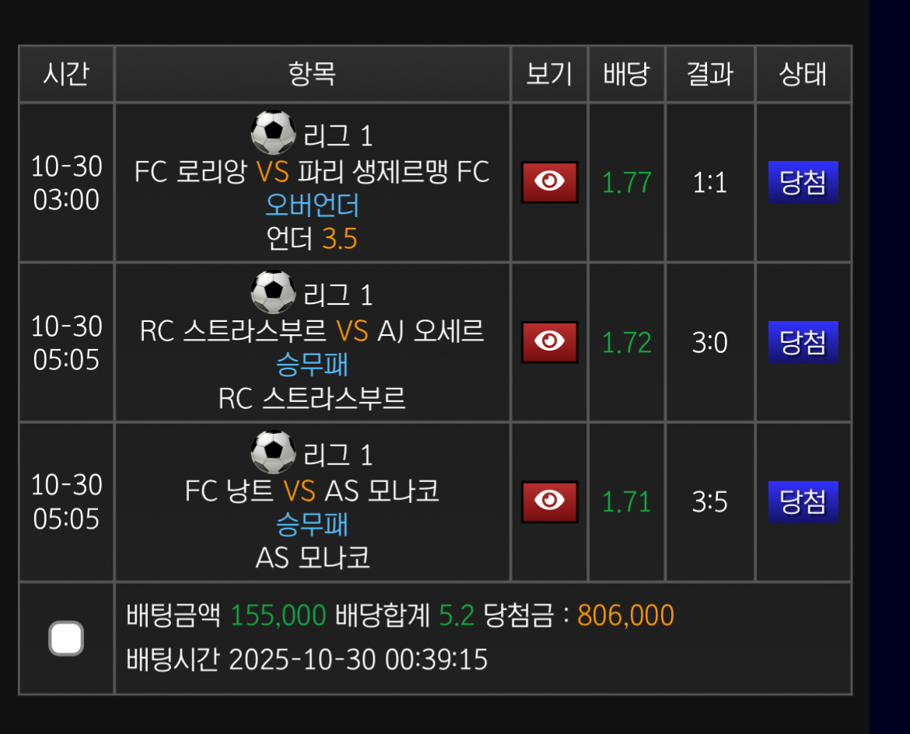This screenshot has width=910, height=734.
Task: Click the 당첨 status for the 로리앙 match
Action: pos(803,182)
